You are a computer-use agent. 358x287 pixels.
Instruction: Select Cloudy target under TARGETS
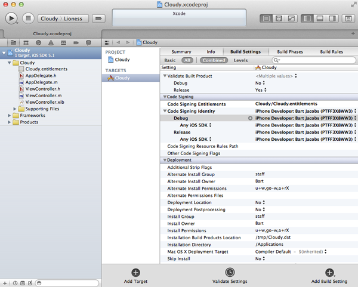coord(131,78)
